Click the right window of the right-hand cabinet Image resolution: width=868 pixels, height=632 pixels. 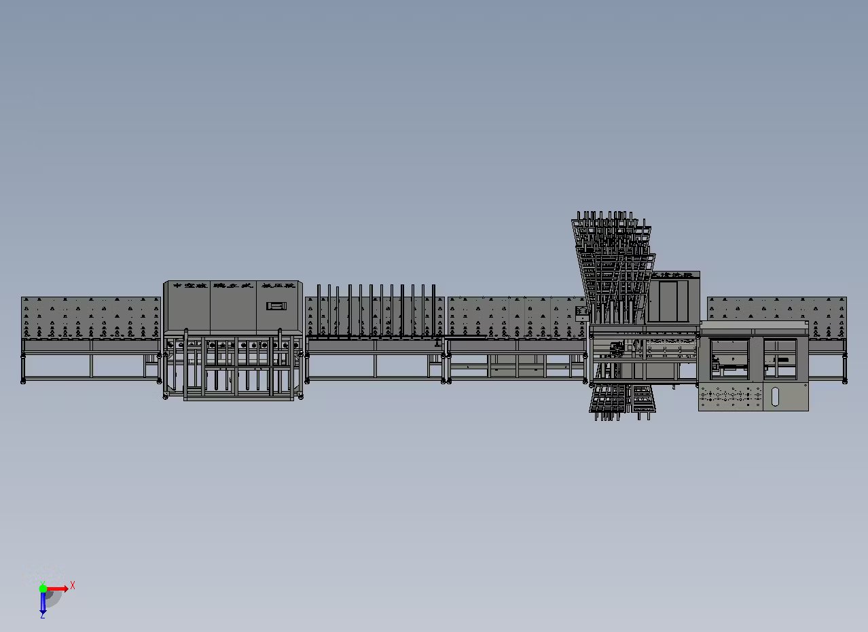[780, 358]
